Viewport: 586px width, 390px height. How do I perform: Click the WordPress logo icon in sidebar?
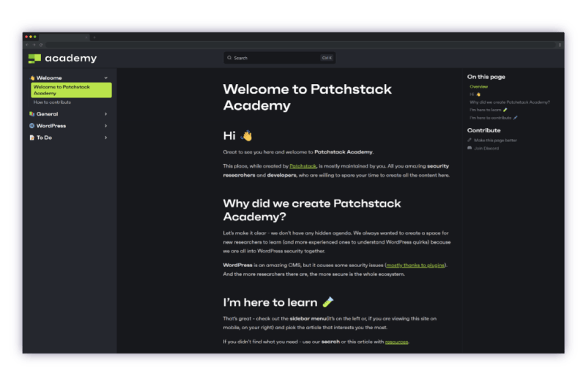click(31, 126)
